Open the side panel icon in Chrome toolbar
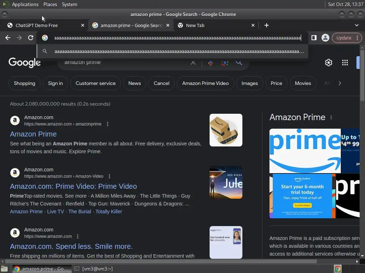365x273 pixels. point(314,38)
